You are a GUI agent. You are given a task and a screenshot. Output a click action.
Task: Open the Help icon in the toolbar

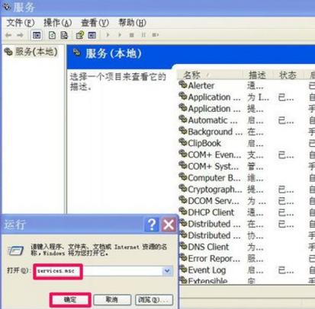[x=80, y=35]
